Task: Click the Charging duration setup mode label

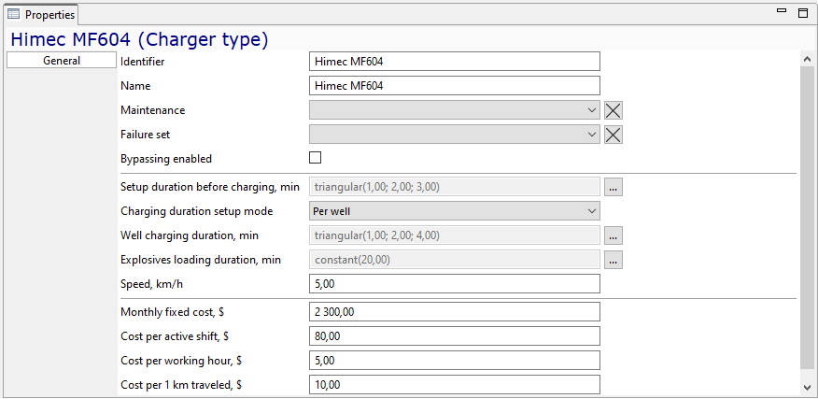Action: 197,211
